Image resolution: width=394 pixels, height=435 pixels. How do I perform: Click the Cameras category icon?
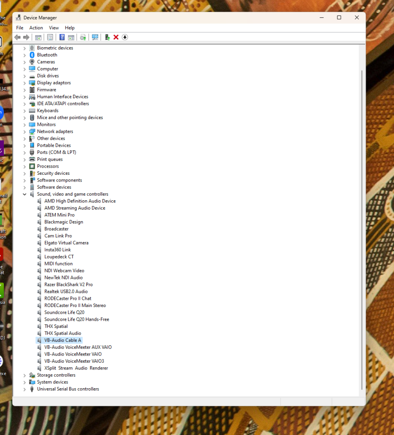pyautogui.click(x=32, y=62)
